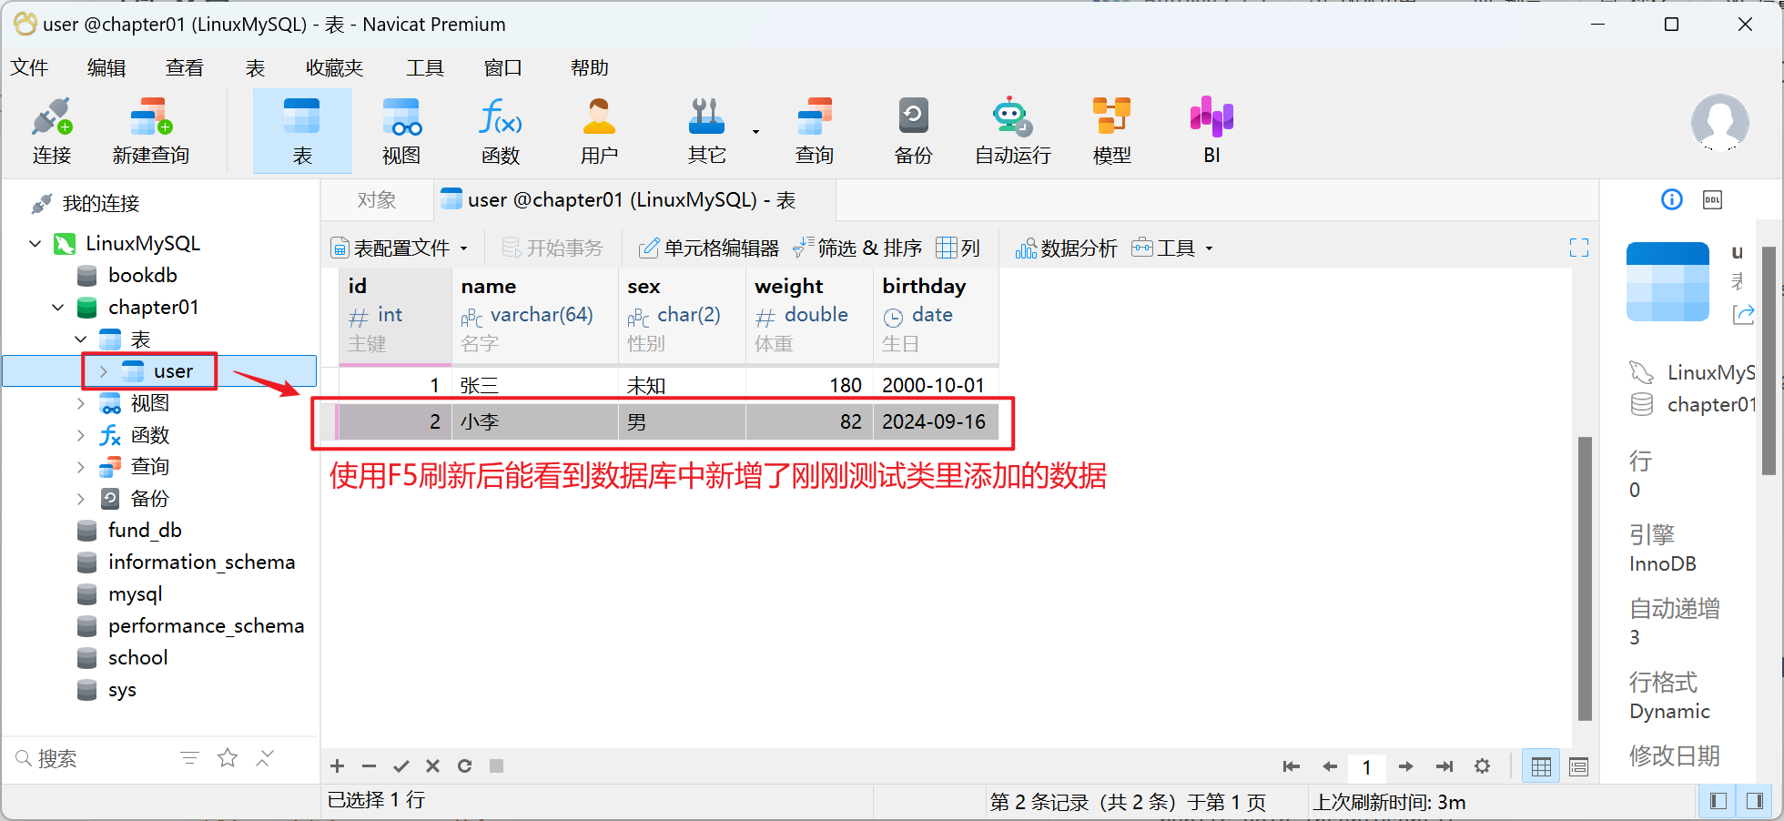This screenshot has width=1784, height=821.
Task: Open 自动运行 automation toolbar icon
Action: pos(1012,130)
